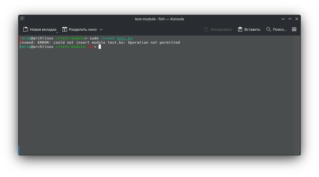This screenshot has height=177, width=319.
Task: Click the new tab icon in toolbar
Action: pos(26,29)
